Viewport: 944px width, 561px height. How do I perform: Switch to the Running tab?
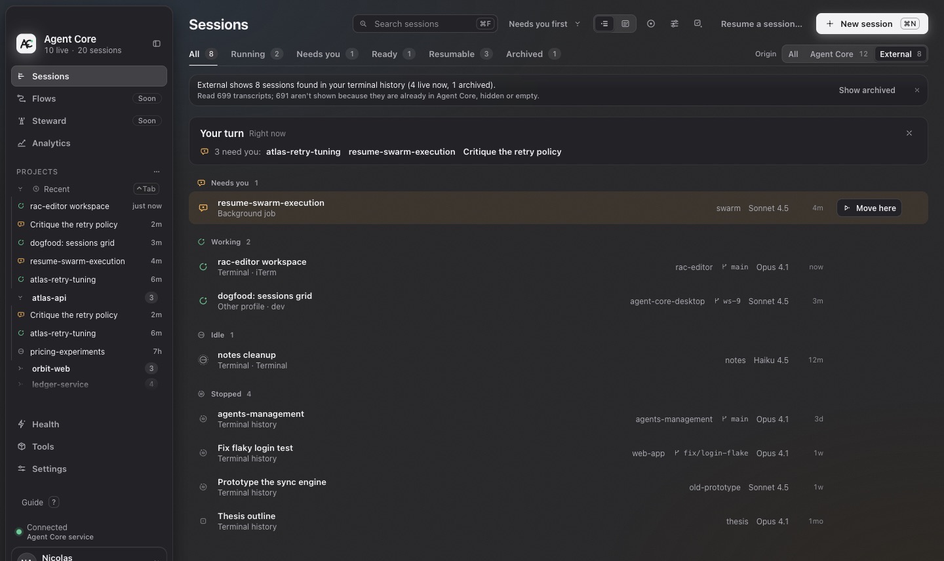[x=256, y=54]
